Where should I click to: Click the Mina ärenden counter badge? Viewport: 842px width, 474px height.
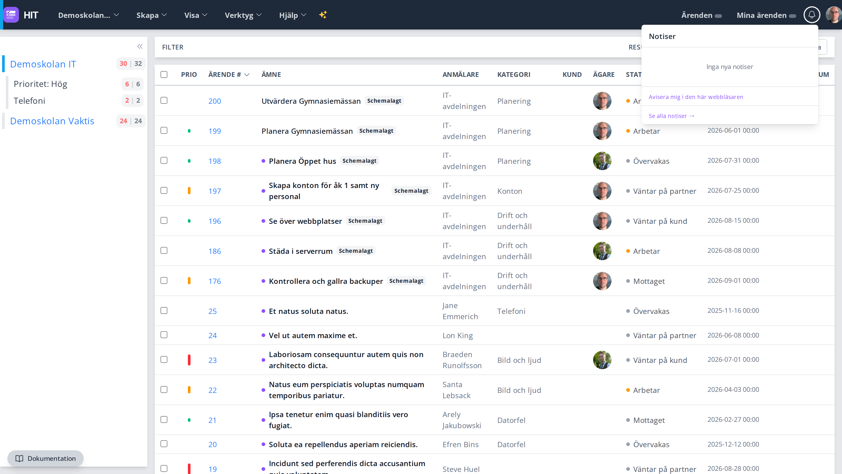pyautogui.click(x=792, y=16)
